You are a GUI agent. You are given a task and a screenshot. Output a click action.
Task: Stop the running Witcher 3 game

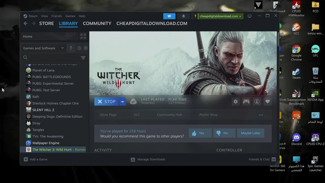coord(106,101)
